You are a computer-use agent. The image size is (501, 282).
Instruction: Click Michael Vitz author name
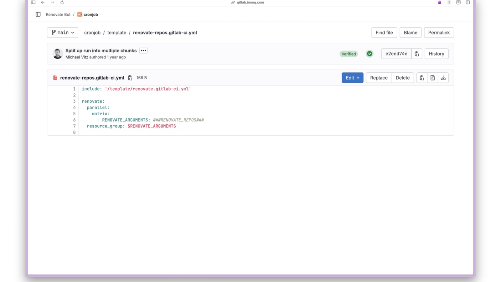(x=77, y=57)
